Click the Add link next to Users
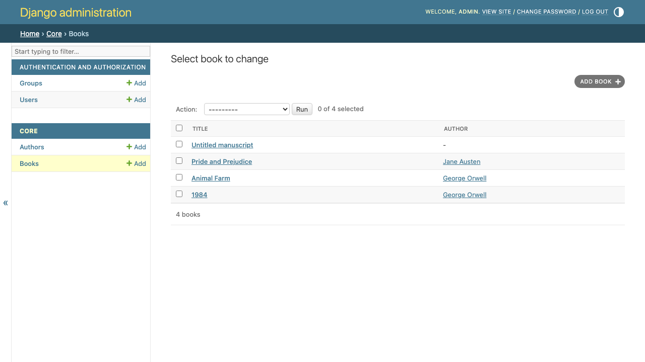The height and width of the screenshot is (362, 645). [136, 100]
